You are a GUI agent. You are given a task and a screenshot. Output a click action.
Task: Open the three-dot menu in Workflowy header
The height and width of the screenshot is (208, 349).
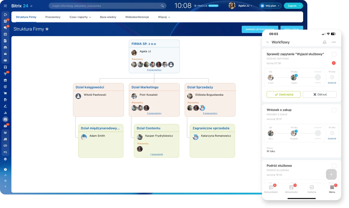click(334, 42)
